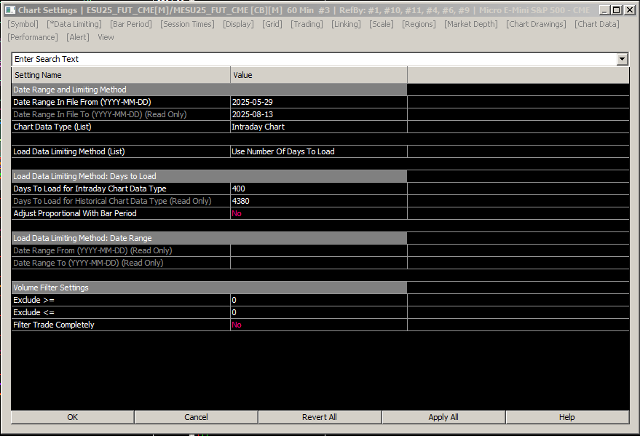The width and height of the screenshot is (640, 436).
Task: Edit Date Range In File From value
Action: (319, 102)
